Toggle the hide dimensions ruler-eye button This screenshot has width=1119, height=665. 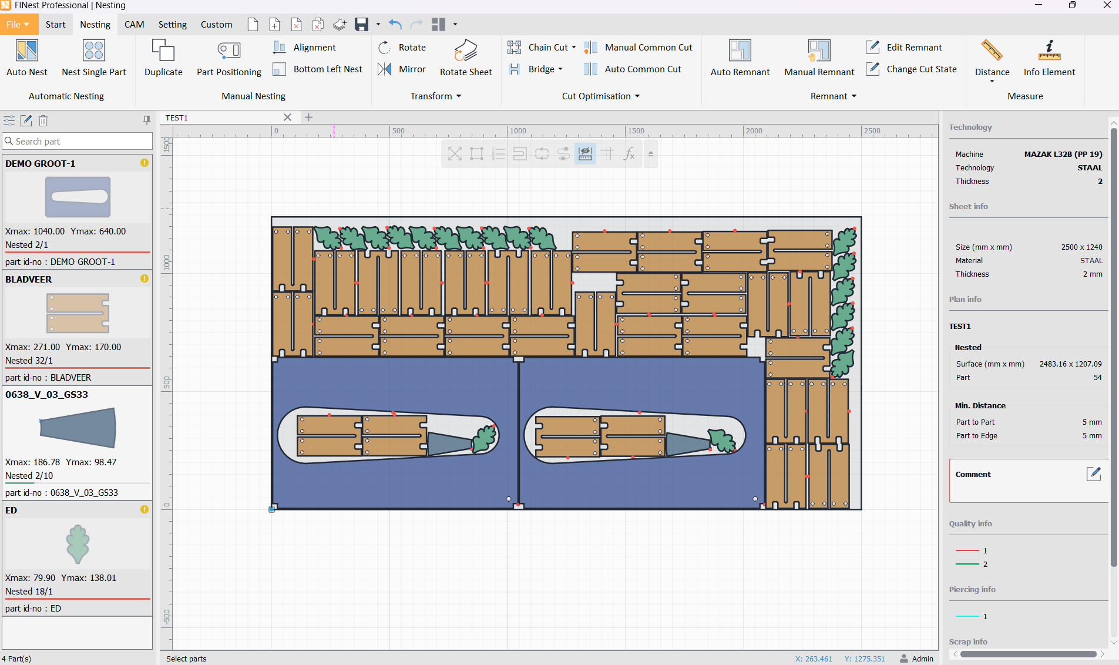[585, 154]
